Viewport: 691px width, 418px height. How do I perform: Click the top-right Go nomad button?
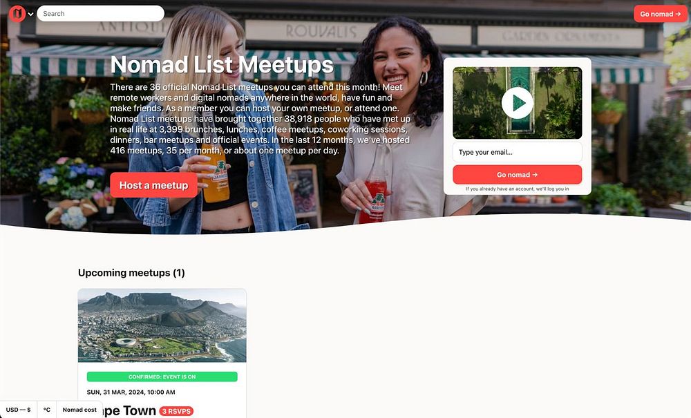click(x=660, y=14)
